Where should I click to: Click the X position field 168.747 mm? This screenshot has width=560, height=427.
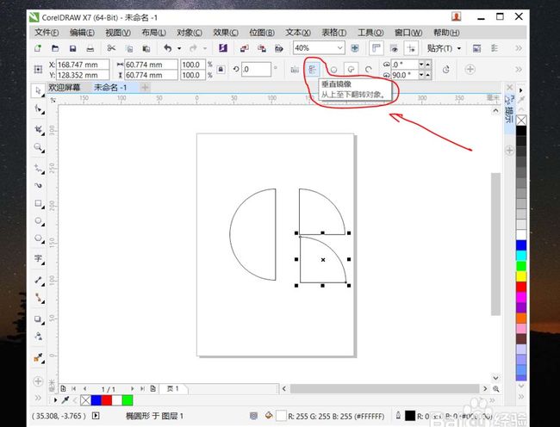[83, 65]
